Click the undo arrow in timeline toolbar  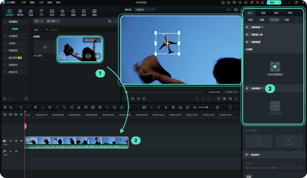click(21, 107)
